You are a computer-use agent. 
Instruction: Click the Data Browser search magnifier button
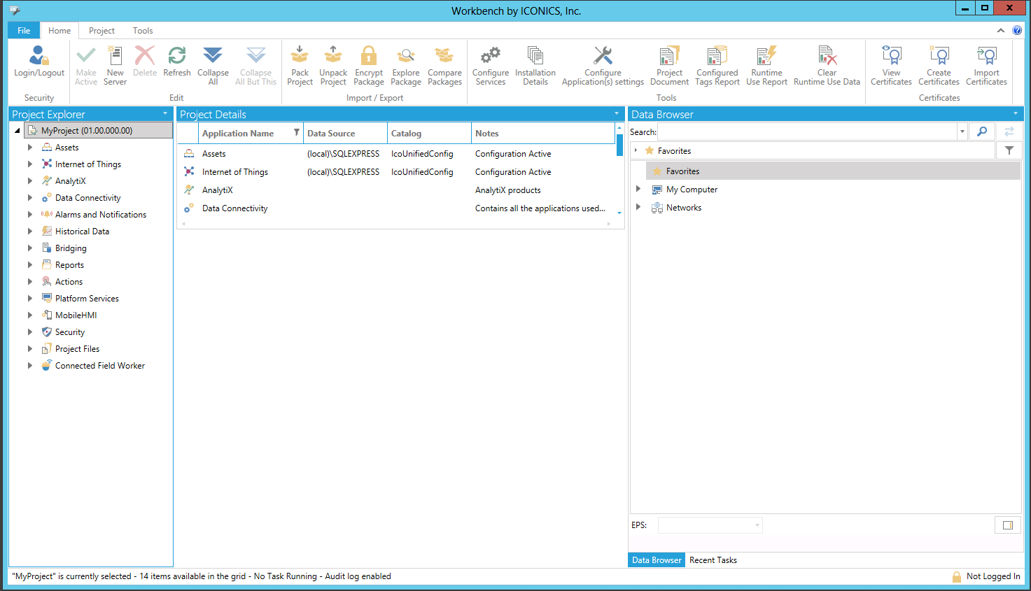(982, 131)
